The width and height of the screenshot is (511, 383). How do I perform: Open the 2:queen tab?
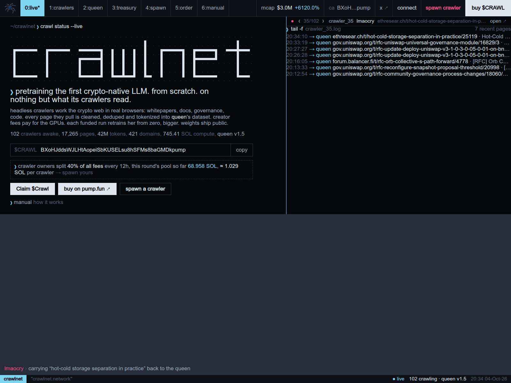coord(93,8)
